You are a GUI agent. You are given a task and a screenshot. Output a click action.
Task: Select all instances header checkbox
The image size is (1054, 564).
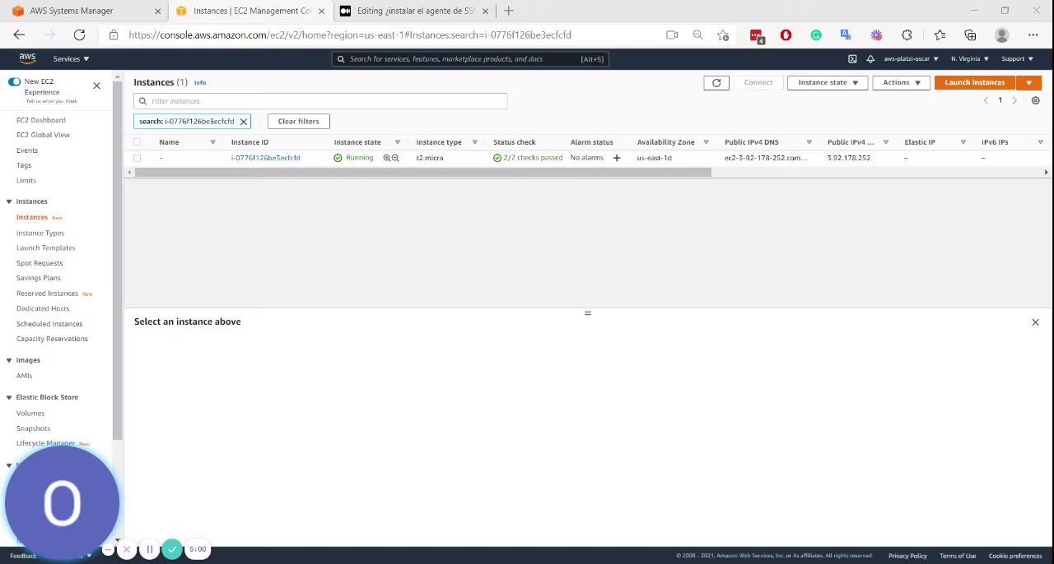point(138,142)
